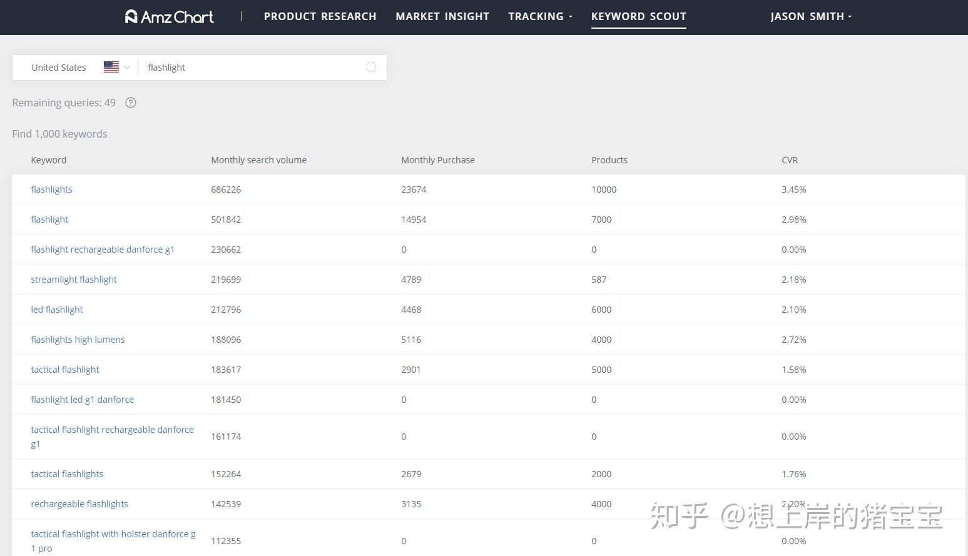The image size is (968, 556).
Task: Click monthly purchase value 23674
Action: (x=414, y=190)
